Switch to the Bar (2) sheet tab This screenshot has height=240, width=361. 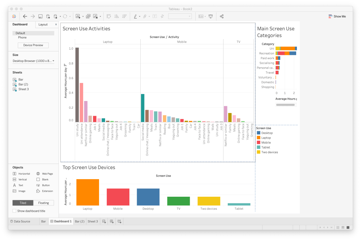[79, 221]
